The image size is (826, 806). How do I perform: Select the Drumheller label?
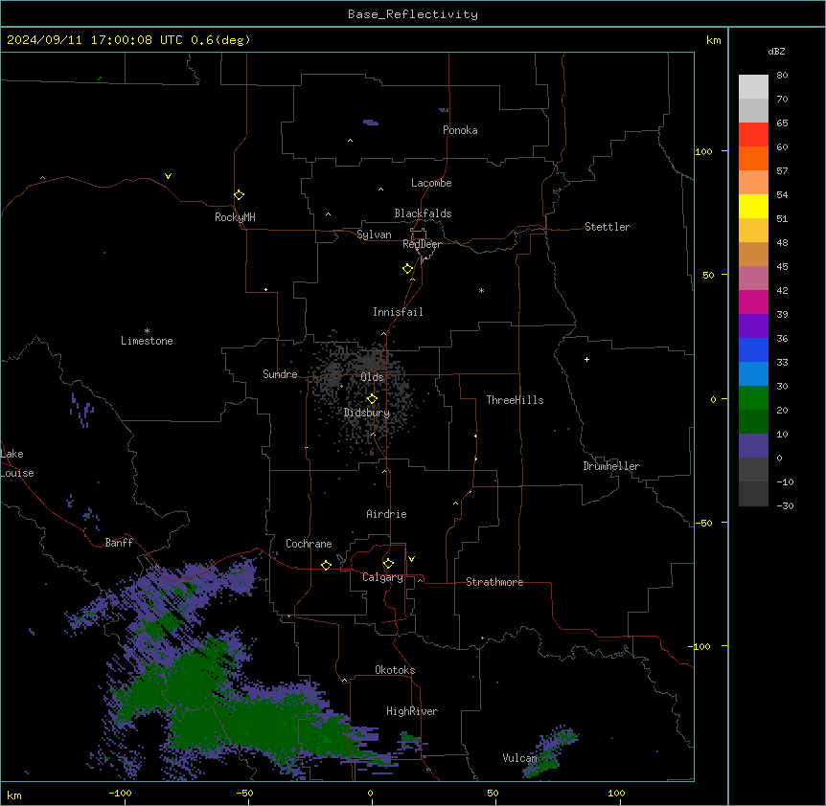(611, 466)
